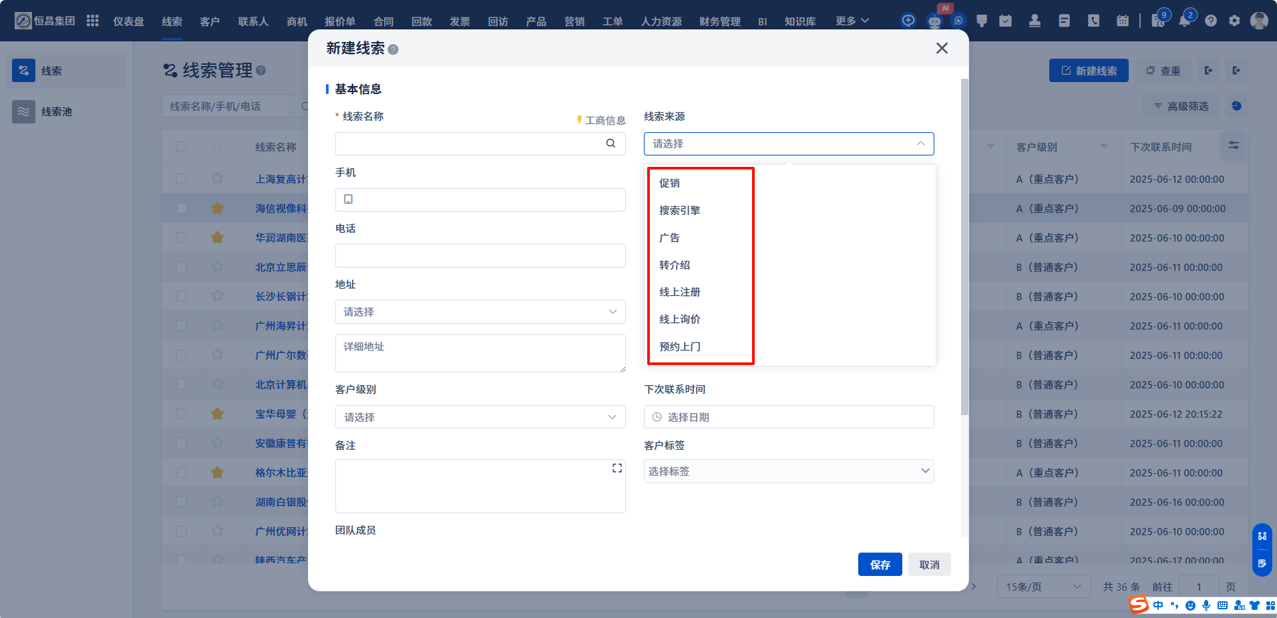Toggle the select-all checkbox in table header

coord(182,147)
